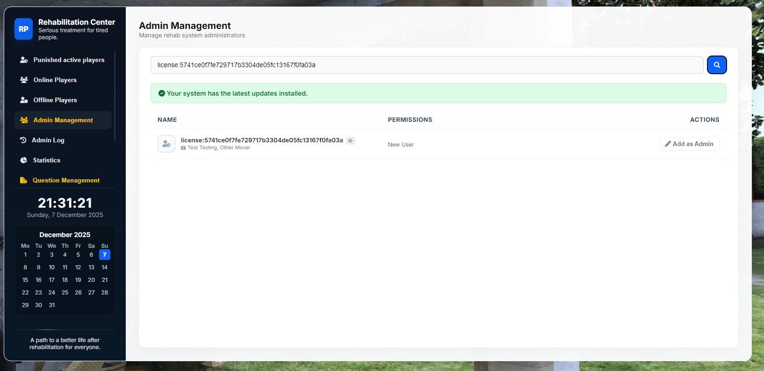The image size is (764, 371).
Task: Open the Online Players section
Action: coord(63,80)
